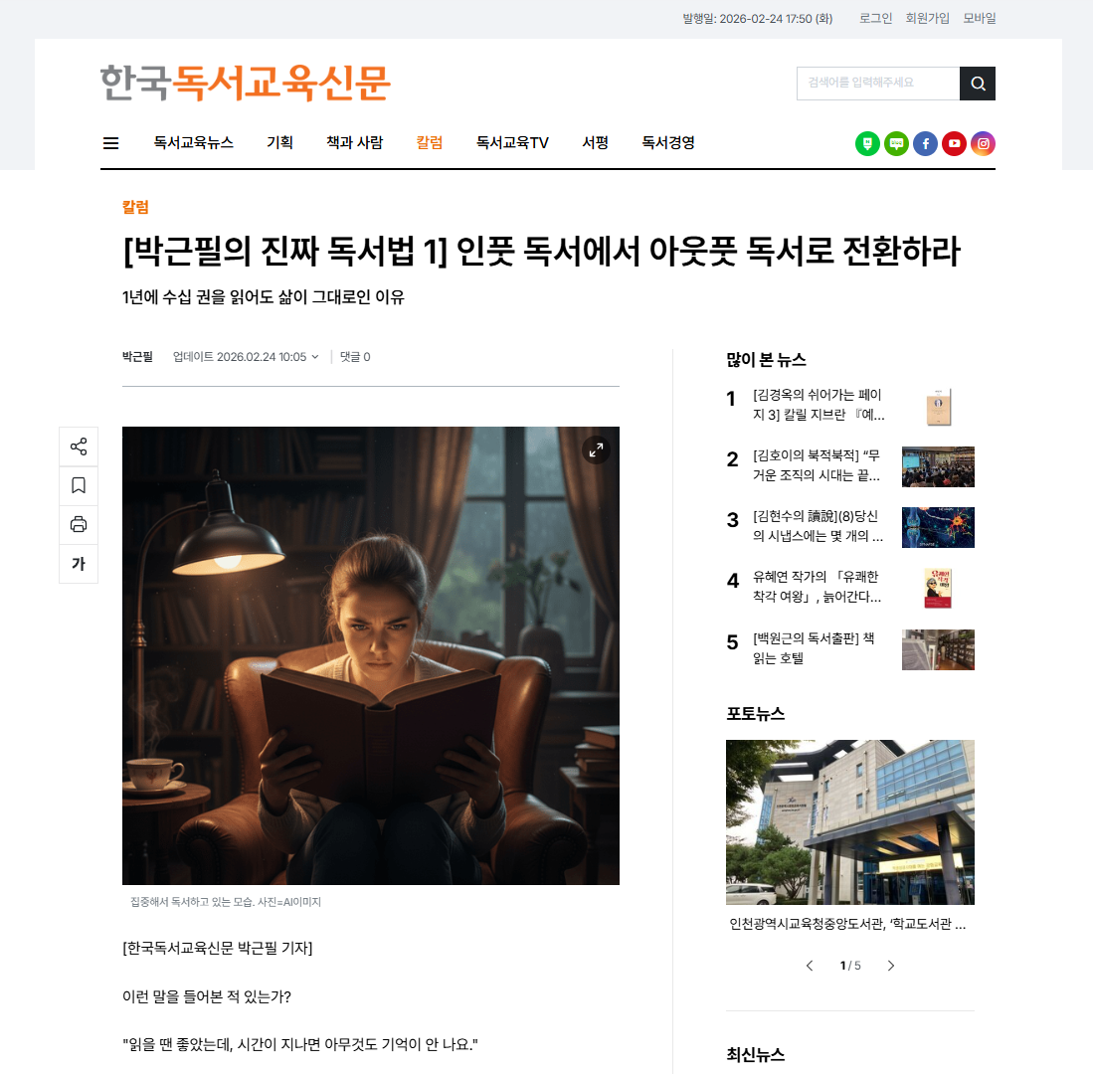Click the print icon
The height and width of the screenshot is (1074, 1093).
[x=79, y=525]
